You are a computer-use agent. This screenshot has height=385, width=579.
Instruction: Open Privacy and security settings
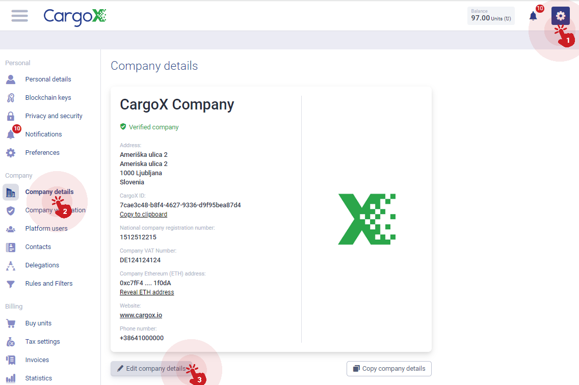click(54, 116)
